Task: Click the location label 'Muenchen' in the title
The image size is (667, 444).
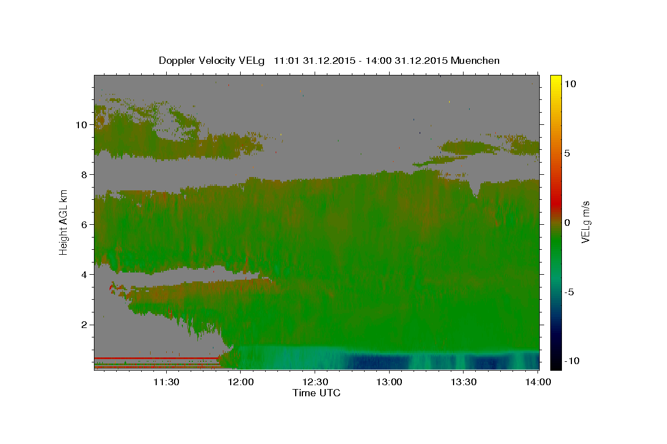Action: 476,60
